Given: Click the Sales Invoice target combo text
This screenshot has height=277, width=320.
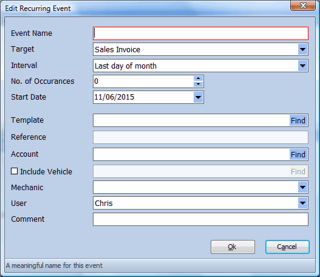Looking at the screenshot, I should pyautogui.click(x=117, y=50).
